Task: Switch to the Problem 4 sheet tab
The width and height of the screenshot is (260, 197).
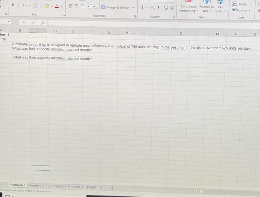Action: coord(75,187)
